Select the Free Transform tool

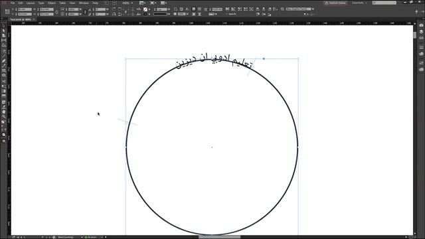[x=3, y=86]
